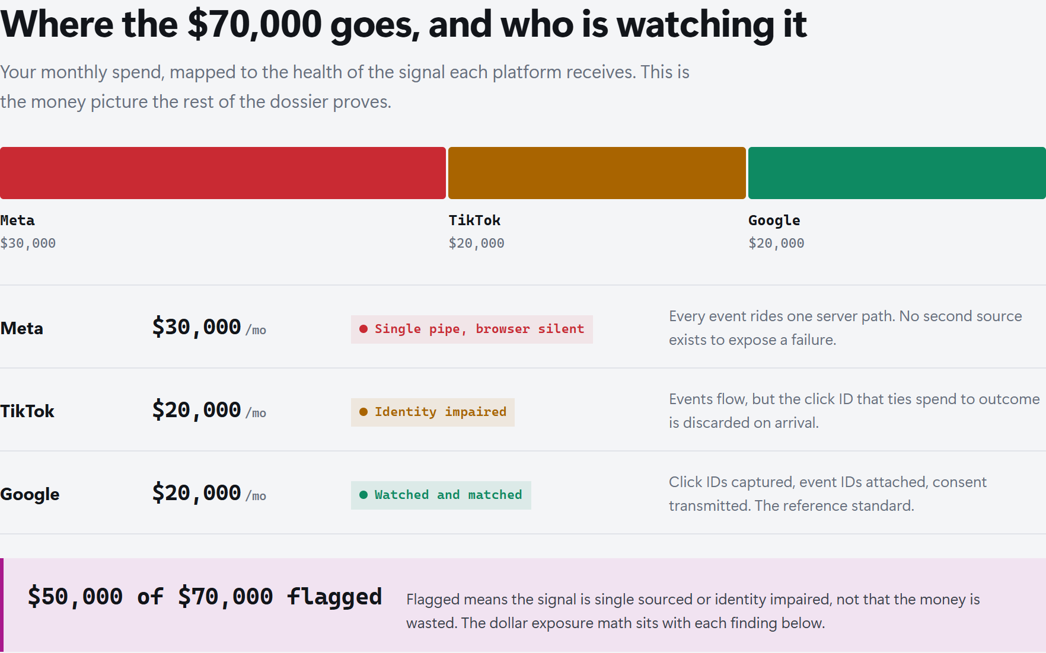Click the green dot in the Watched and matched badge
The image size is (1046, 653).
(363, 495)
